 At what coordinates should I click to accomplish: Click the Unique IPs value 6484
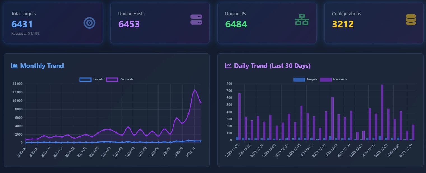236,24
